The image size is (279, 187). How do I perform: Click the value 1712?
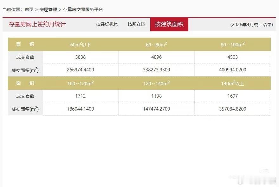pos(81,96)
